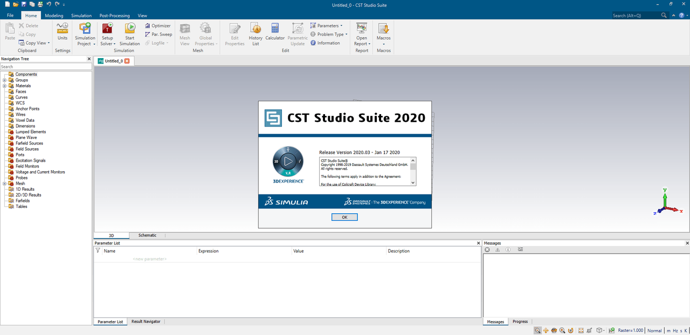Image resolution: width=690 pixels, height=335 pixels.
Task: Click the <new parameter> entry cell
Action: [x=150, y=259]
